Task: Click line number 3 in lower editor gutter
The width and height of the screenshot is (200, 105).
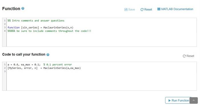Action: point(5,72)
